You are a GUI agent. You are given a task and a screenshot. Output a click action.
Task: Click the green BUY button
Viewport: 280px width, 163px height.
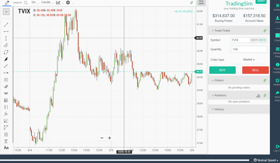coord(222,70)
